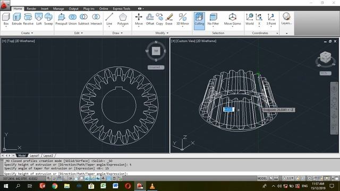Toggle Object Snap in status bar

[x=76, y=178]
